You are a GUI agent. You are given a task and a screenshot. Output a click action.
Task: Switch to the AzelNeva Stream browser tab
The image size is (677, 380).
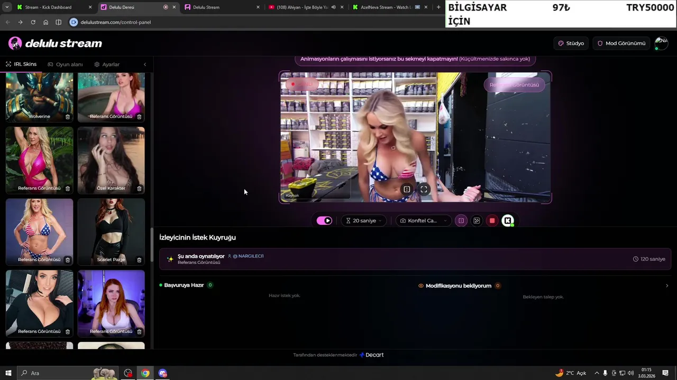(x=389, y=7)
